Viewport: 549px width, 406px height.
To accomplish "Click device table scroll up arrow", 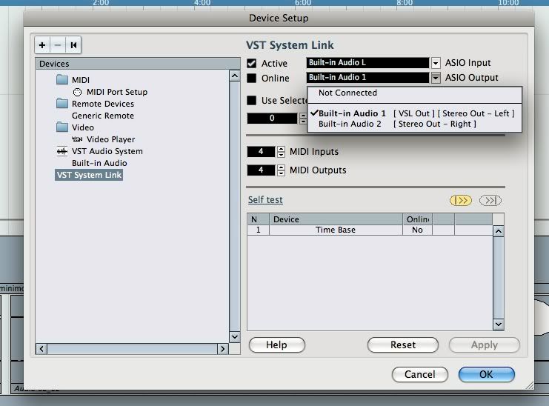I will pos(499,231).
